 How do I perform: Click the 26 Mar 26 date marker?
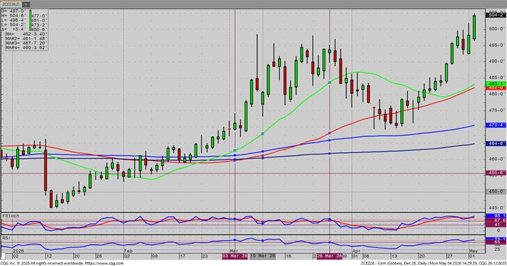tap(329, 256)
